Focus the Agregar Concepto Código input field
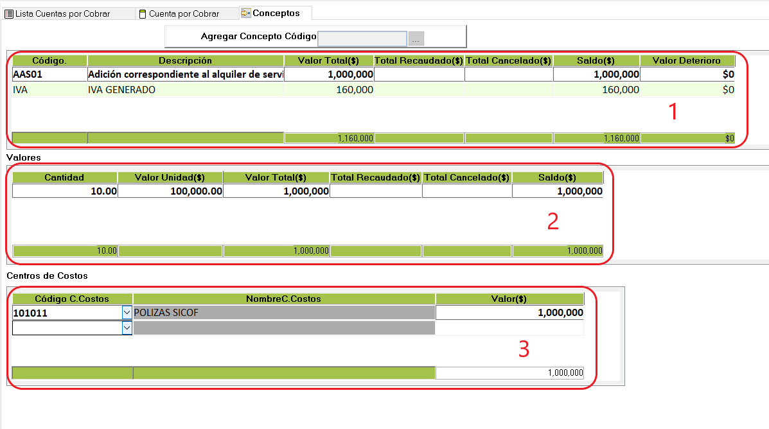The width and height of the screenshot is (769, 429). (x=362, y=39)
